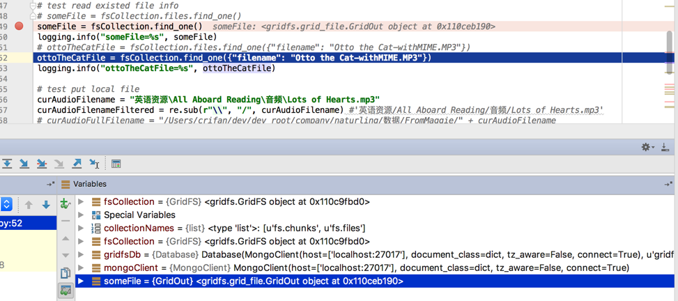Viewport: 678px width, 301px height.
Task: Toggle the breakpoint on line 49
Action: pos(19,26)
